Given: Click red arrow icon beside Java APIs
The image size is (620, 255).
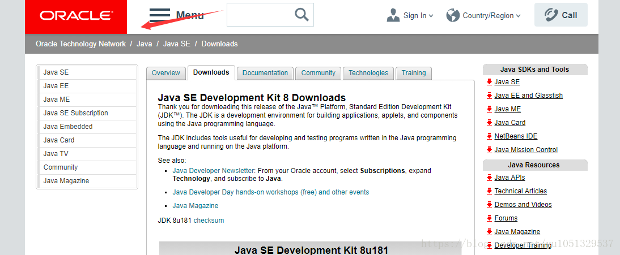Looking at the screenshot, I should pos(489,178).
